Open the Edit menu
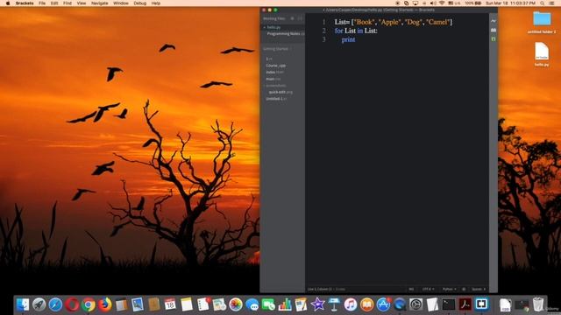Screen dimensions: 561x315 [x=54, y=3]
